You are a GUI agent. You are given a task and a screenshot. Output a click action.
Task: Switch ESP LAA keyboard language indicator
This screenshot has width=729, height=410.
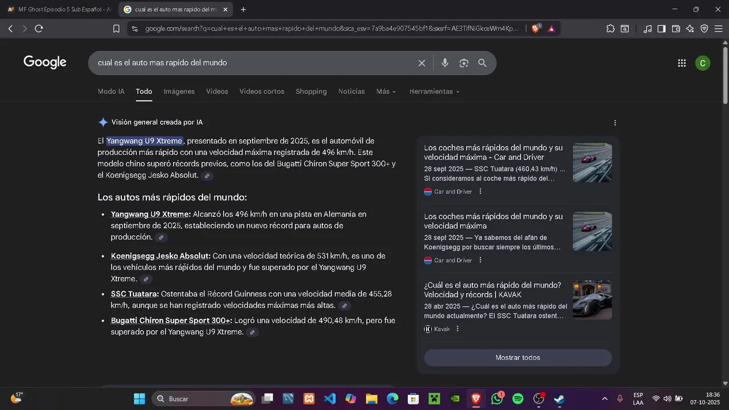click(x=638, y=399)
